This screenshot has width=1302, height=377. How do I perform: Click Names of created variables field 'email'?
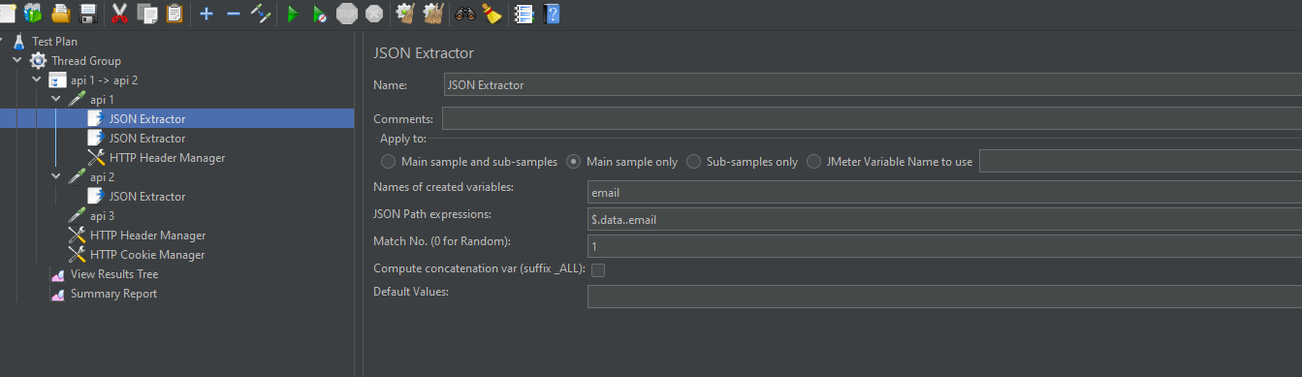point(944,192)
